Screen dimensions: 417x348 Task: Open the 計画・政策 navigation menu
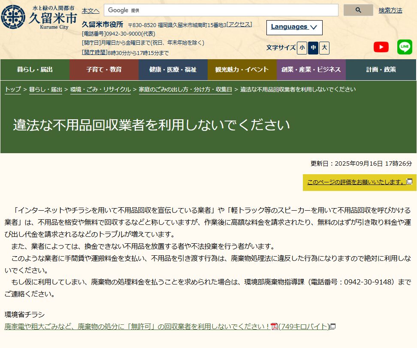coord(382,69)
